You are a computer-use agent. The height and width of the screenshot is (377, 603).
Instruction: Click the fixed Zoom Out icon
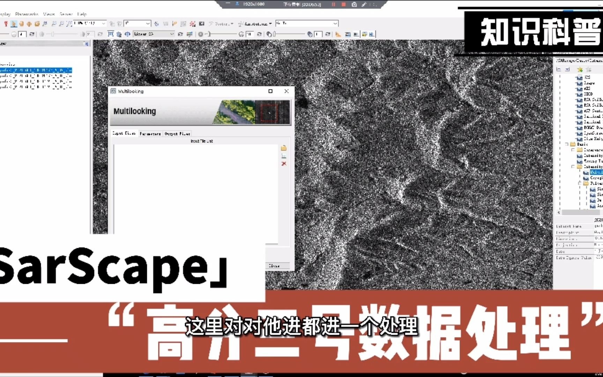tap(61, 24)
